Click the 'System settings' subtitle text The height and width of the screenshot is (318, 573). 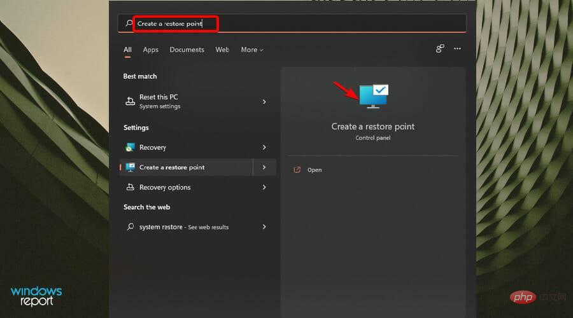pos(160,106)
